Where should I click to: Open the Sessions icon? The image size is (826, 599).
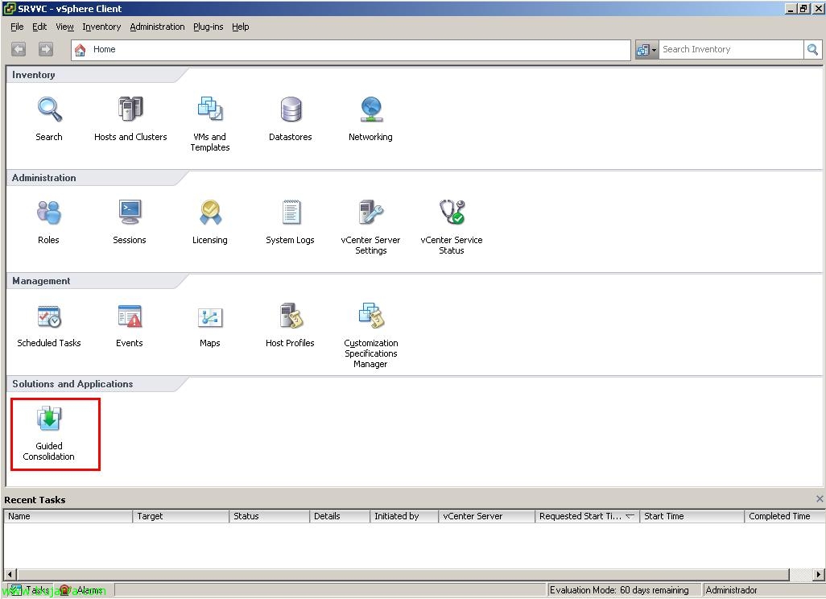129,221
